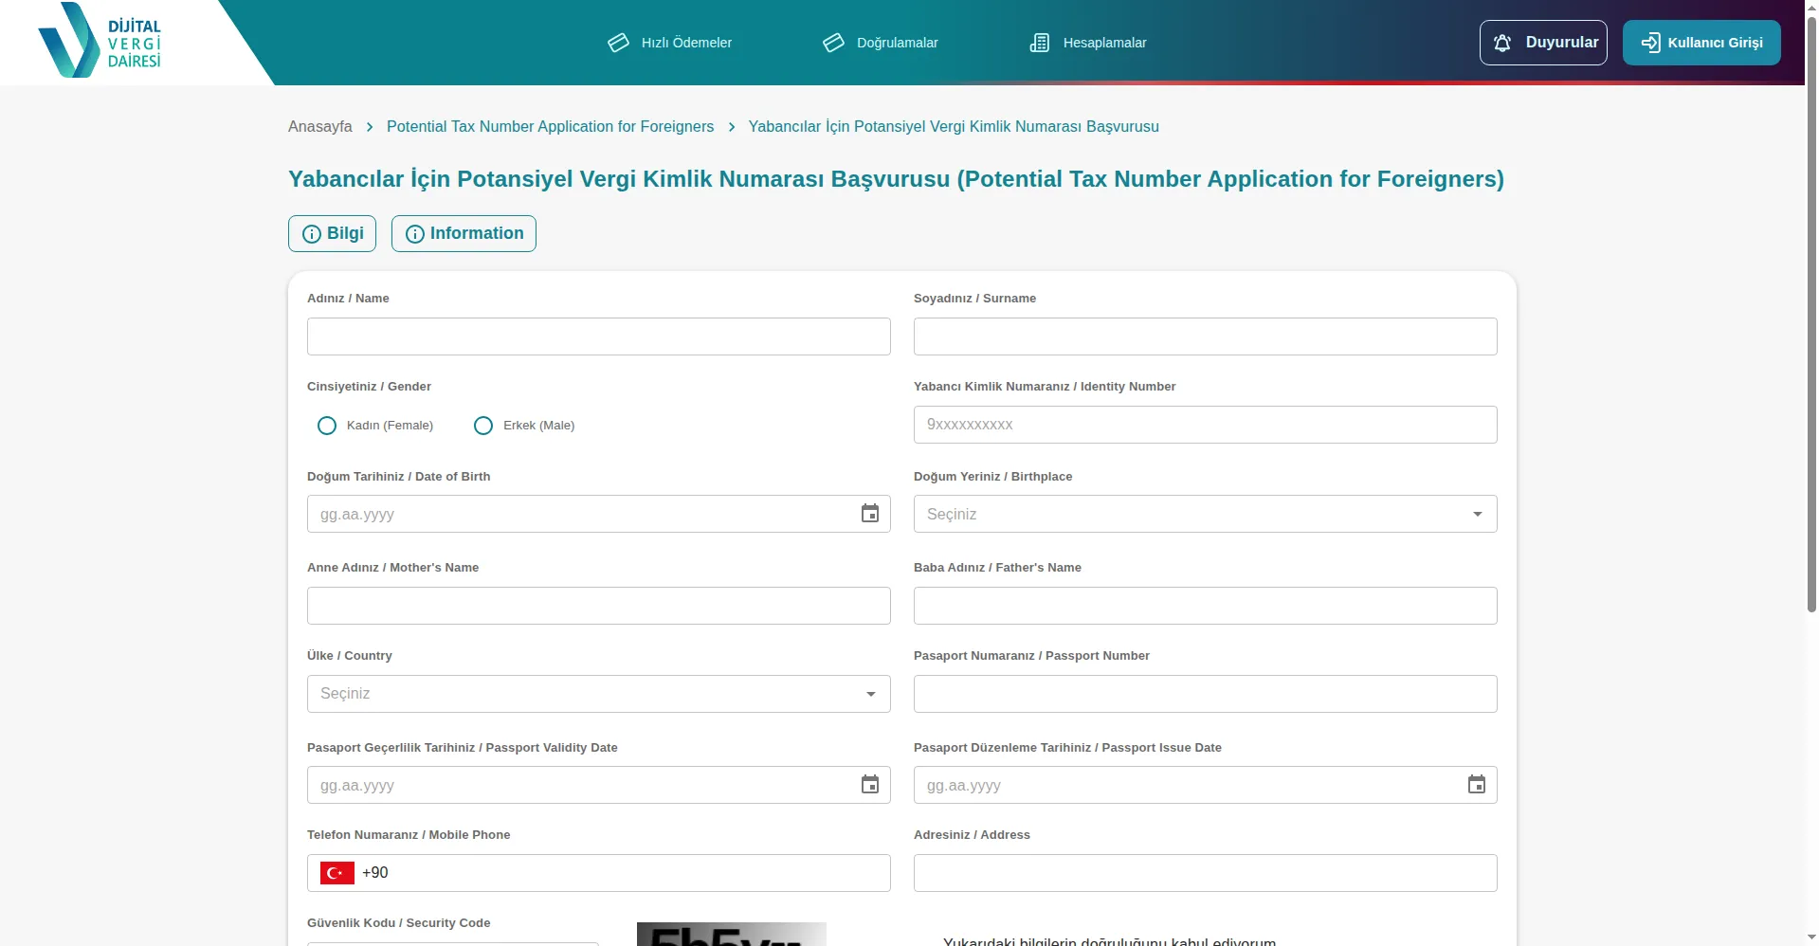Click the Turkish flag country code icon
This screenshot has height=946, width=1819.
point(337,873)
